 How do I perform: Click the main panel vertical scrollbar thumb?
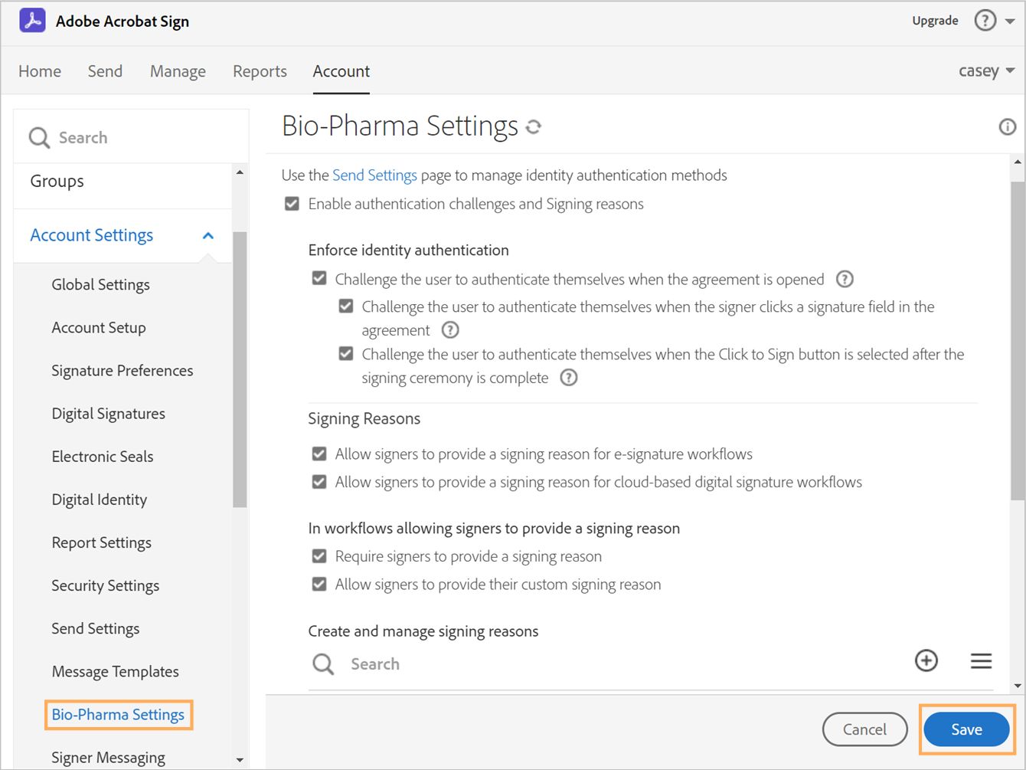point(1018,341)
